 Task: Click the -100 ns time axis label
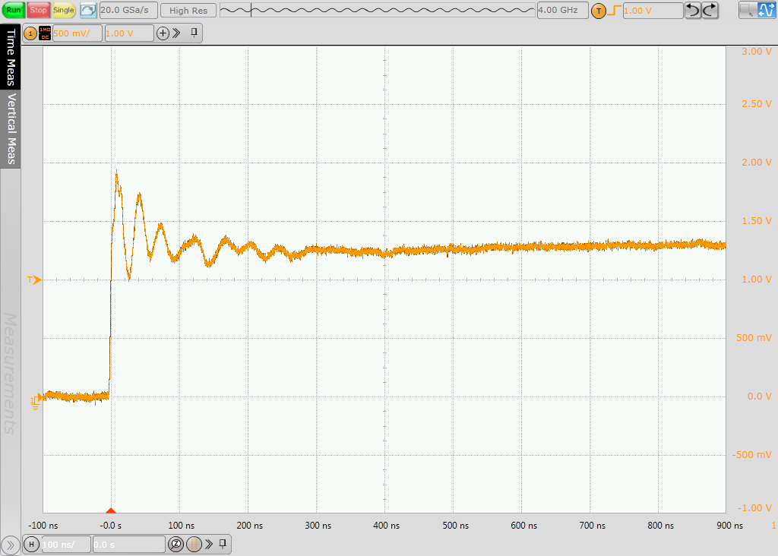(x=43, y=526)
